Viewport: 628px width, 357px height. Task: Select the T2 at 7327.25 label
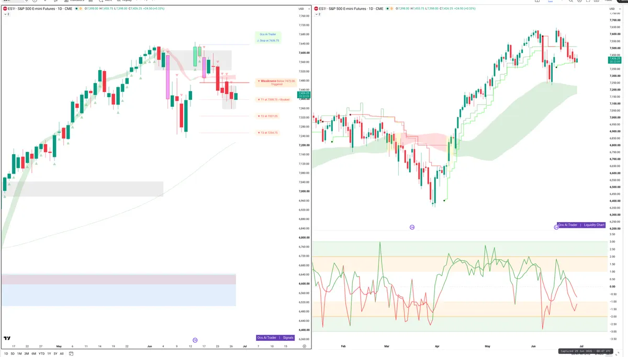[x=268, y=116]
